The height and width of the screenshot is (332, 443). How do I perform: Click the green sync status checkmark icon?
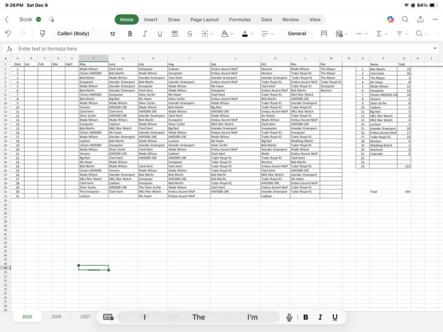[38, 19]
